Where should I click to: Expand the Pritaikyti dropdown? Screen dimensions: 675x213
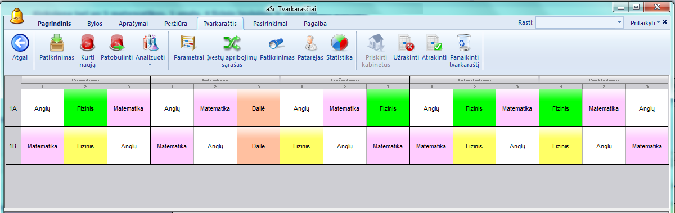point(645,22)
